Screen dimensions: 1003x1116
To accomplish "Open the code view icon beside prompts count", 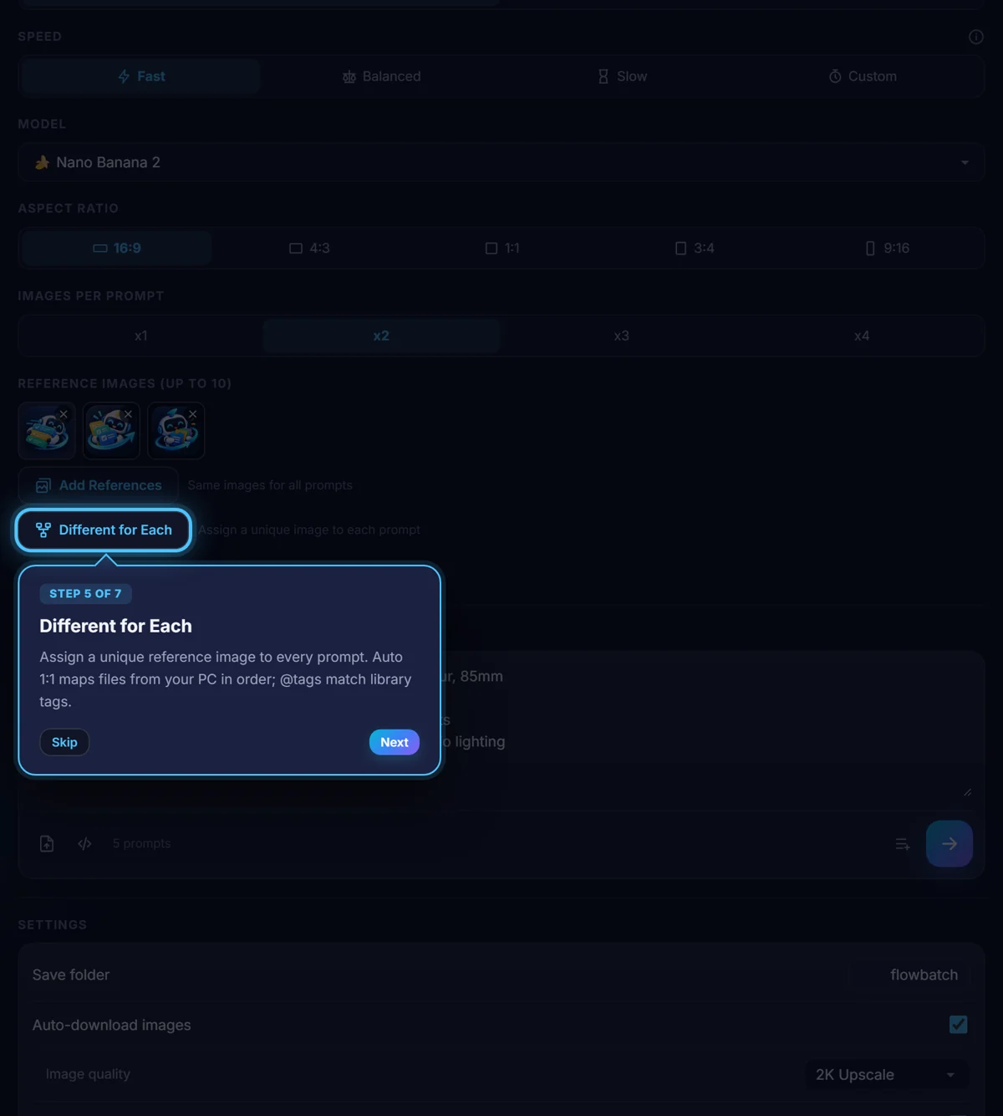I will click(x=84, y=843).
